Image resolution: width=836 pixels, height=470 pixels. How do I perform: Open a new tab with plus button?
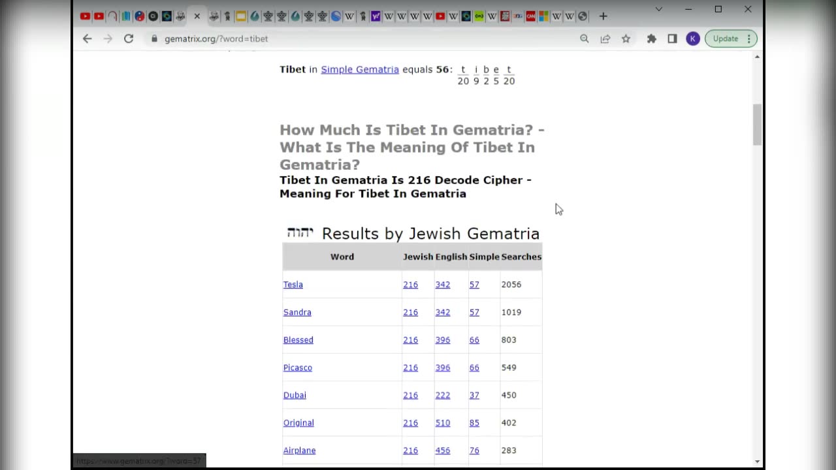pyautogui.click(x=603, y=16)
